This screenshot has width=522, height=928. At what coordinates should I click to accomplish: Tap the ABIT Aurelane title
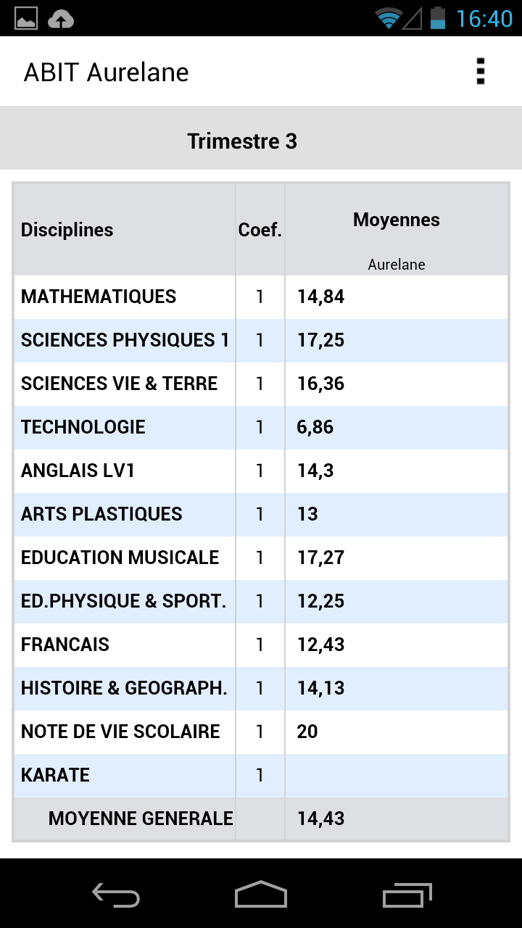tap(107, 72)
